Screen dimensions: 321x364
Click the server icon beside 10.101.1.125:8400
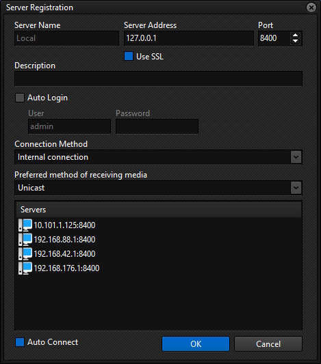25,225
